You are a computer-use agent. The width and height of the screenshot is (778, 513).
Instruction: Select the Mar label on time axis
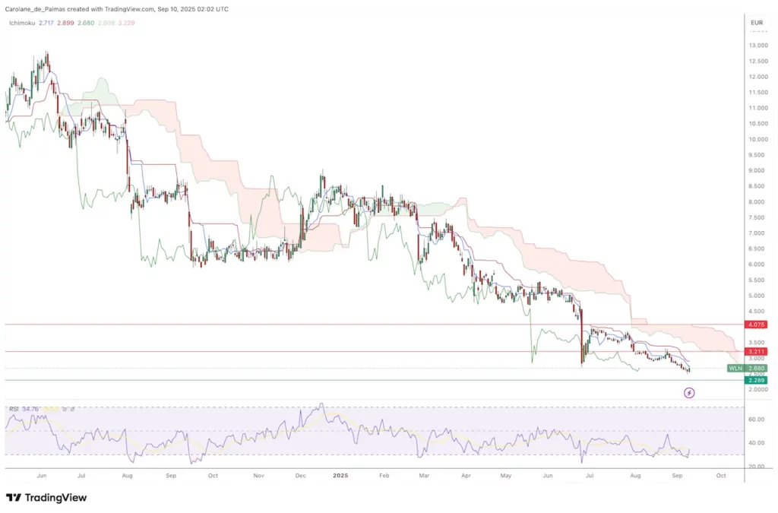(424, 475)
